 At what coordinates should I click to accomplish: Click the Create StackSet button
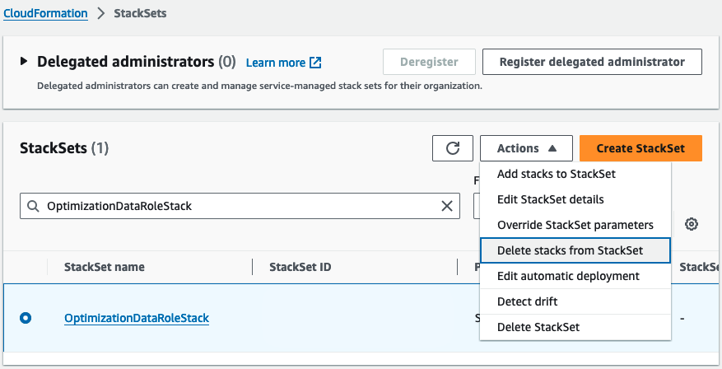[x=640, y=148]
